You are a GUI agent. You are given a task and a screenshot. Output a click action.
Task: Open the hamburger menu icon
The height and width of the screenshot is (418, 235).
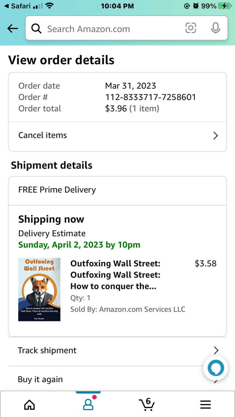click(205, 405)
